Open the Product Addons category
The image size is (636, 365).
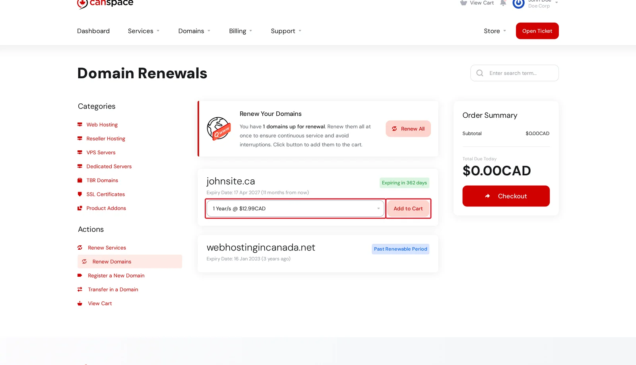click(x=106, y=208)
